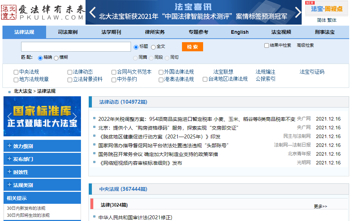Screen dimensions: 352x221
Task: Click left arrow on 国家标准库 banner
Action: (10, 116)
